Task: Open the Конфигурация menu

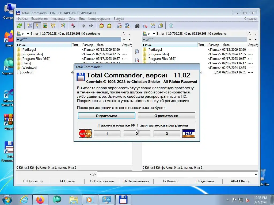Action: (x=99, y=19)
